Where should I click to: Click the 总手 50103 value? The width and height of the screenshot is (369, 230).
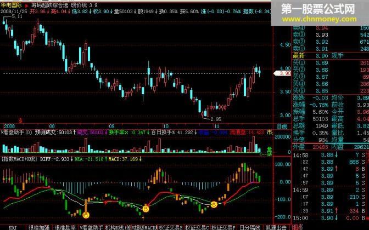pos(320,119)
